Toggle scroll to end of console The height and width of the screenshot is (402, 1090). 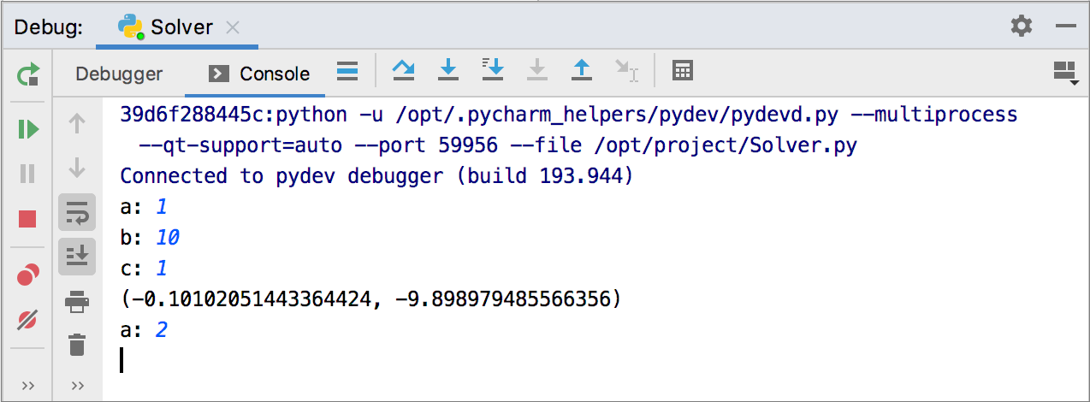77,256
